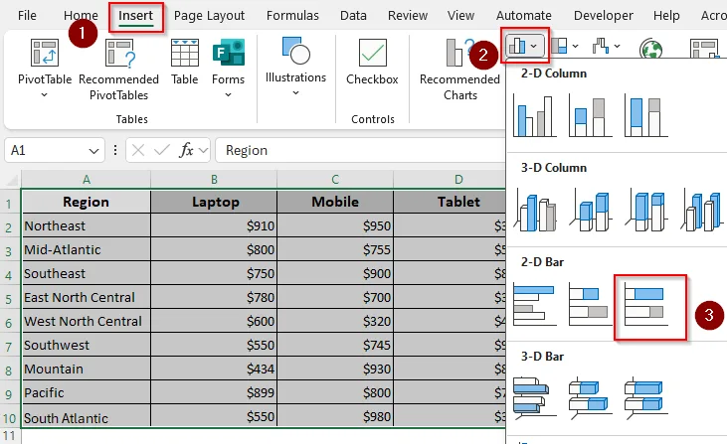Select the $980 South Atlantic Mobile cell

click(335, 416)
